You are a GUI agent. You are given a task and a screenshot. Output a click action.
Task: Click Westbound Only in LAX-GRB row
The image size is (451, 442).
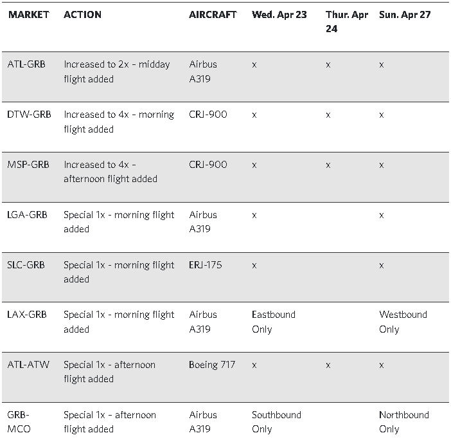click(x=403, y=322)
